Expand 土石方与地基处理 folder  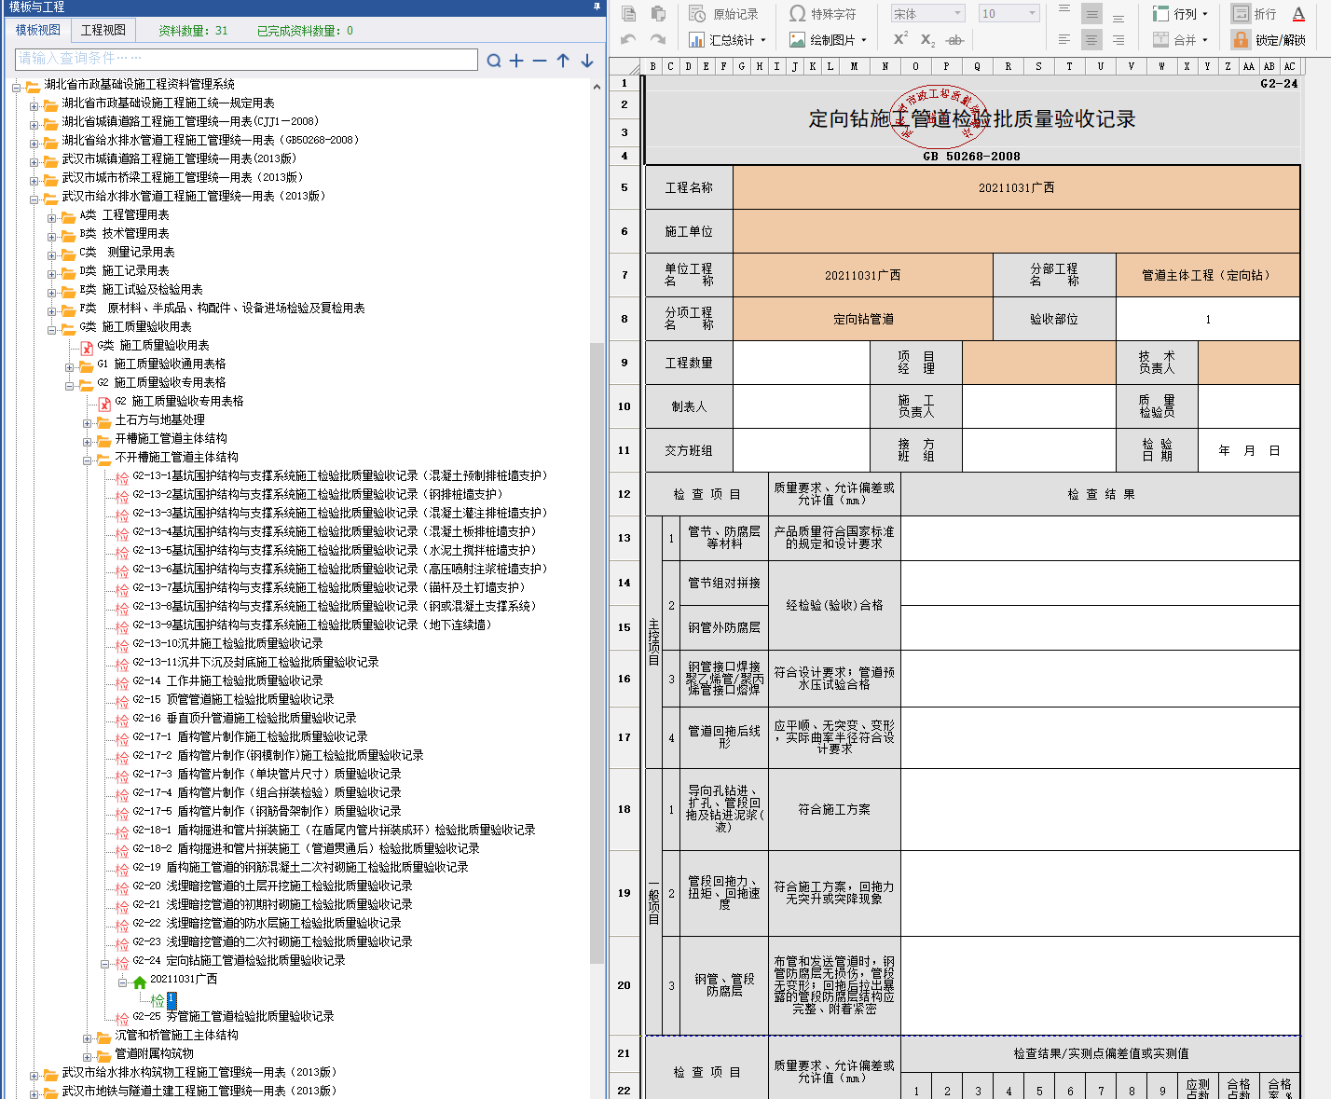tap(88, 422)
